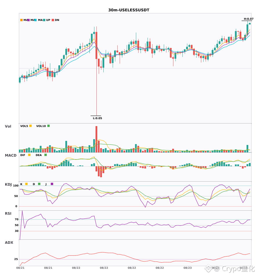Click the DN legend label
Viewport: 257px width, 276px height.
tap(57, 20)
